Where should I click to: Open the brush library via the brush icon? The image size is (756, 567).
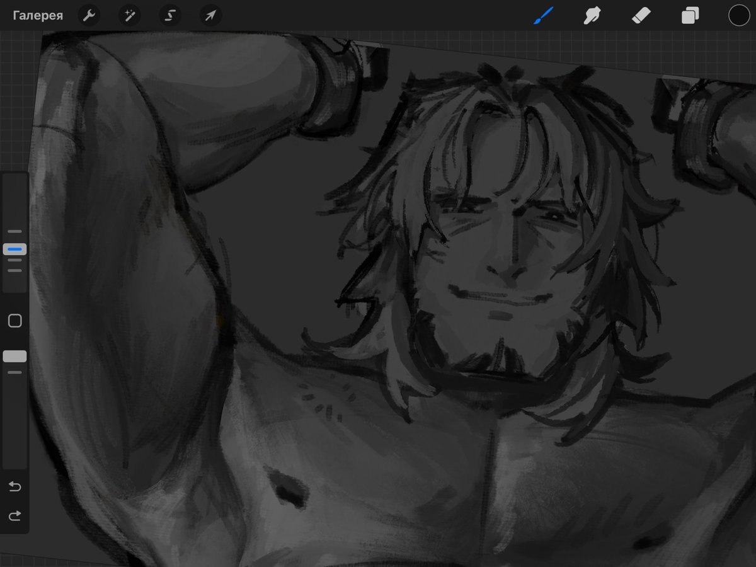[x=542, y=15]
